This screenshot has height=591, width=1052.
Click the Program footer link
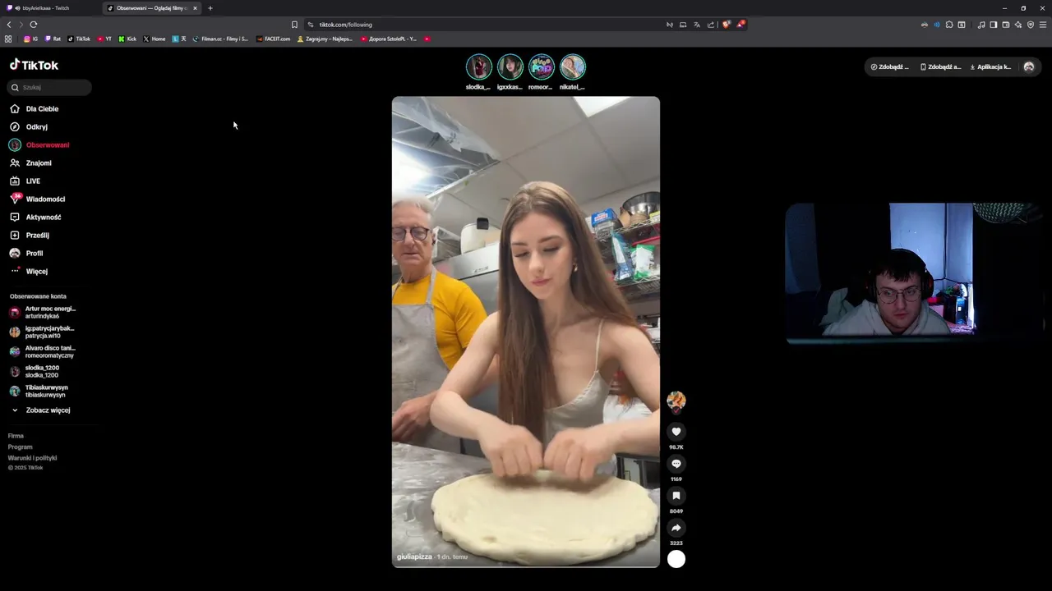pos(20,447)
